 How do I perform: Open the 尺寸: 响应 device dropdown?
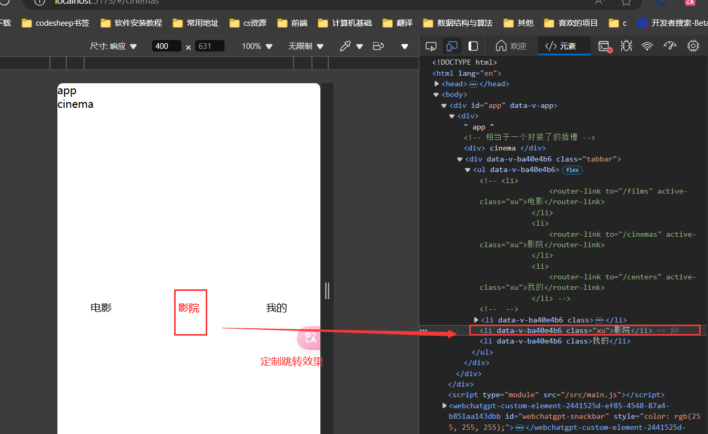click(113, 46)
